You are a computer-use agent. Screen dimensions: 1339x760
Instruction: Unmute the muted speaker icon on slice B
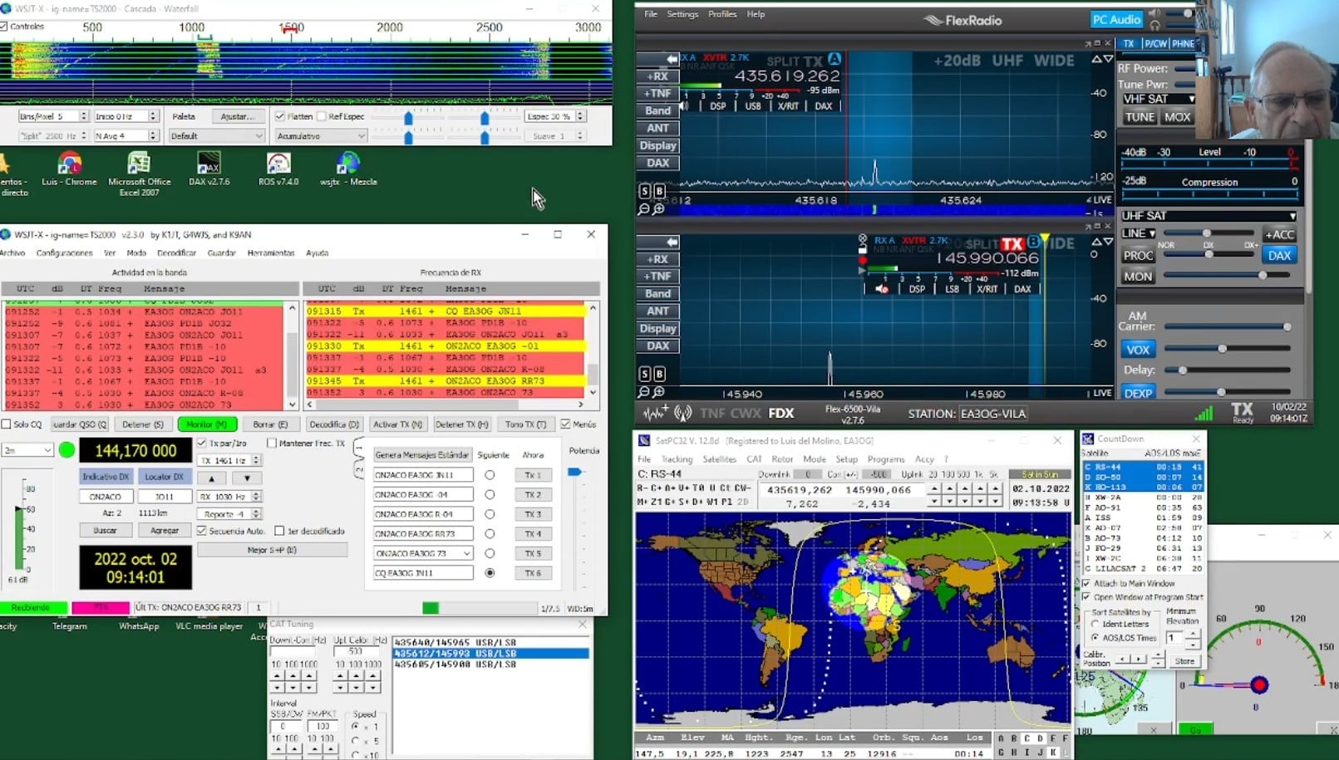click(881, 289)
